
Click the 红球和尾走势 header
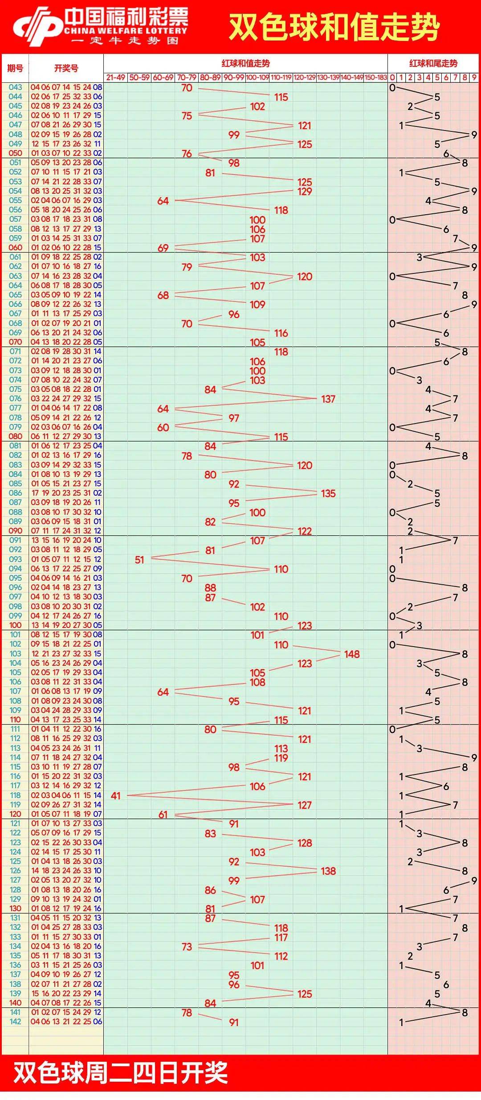click(x=433, y=63)
